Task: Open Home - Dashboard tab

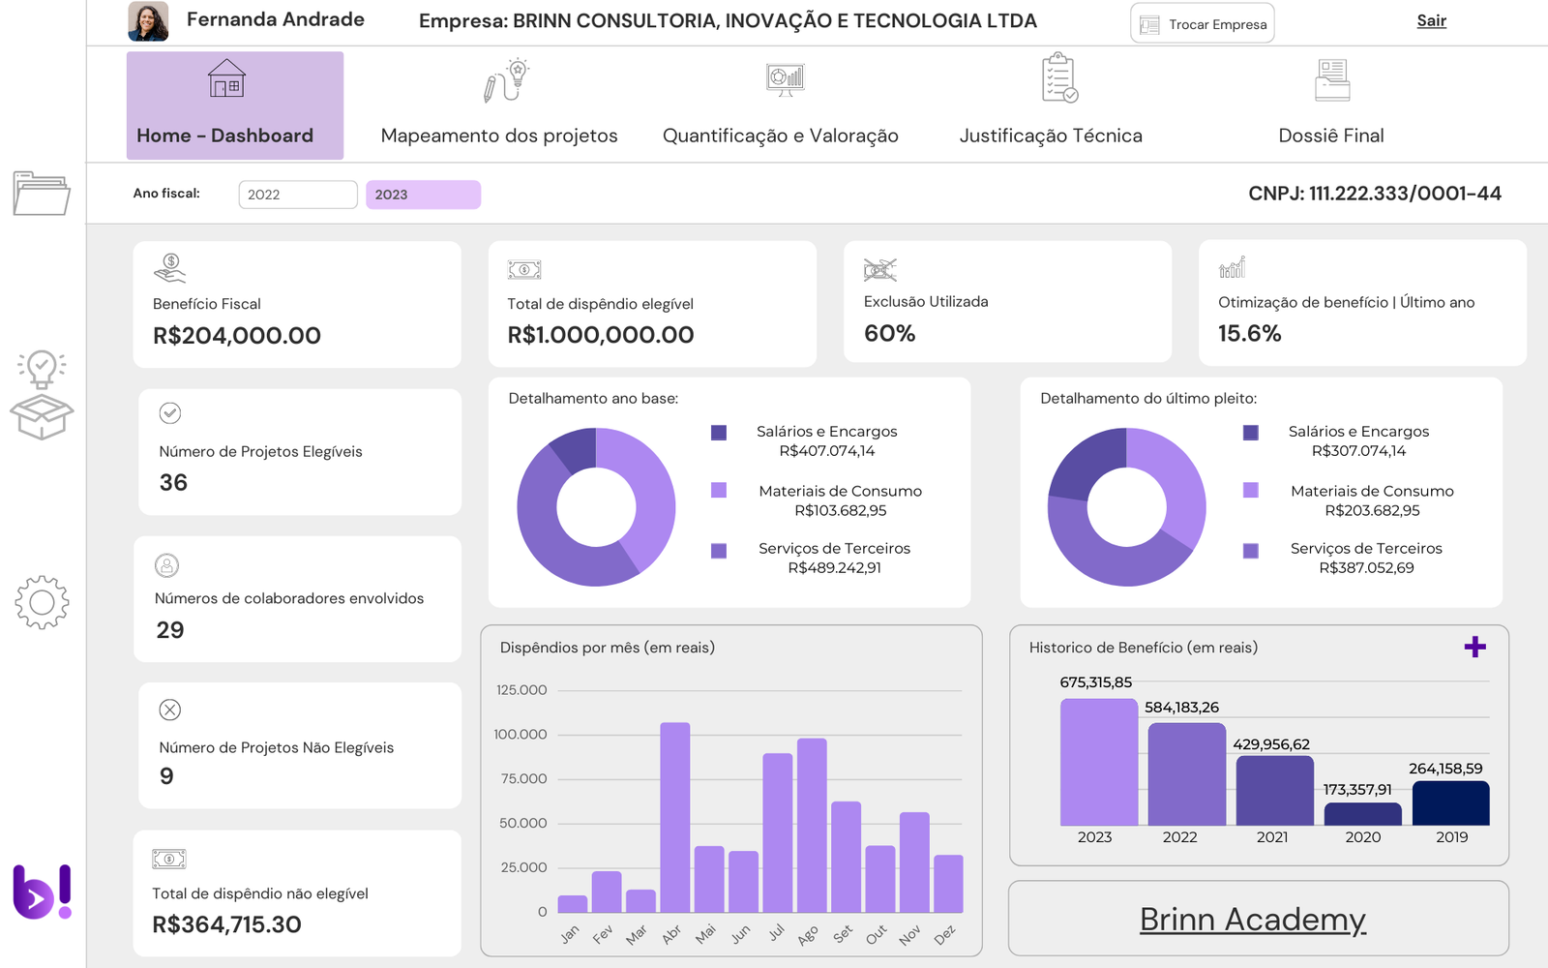Action: 235,106
